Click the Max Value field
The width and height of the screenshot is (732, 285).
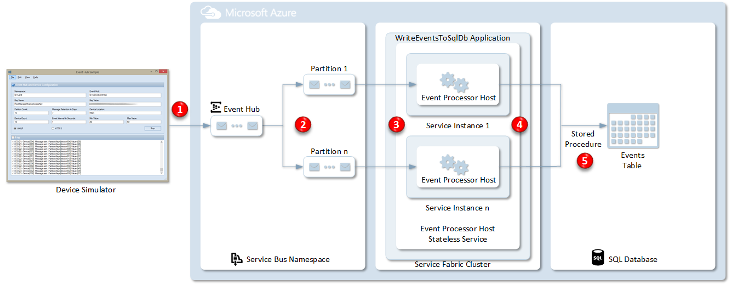tap(144, 122)
